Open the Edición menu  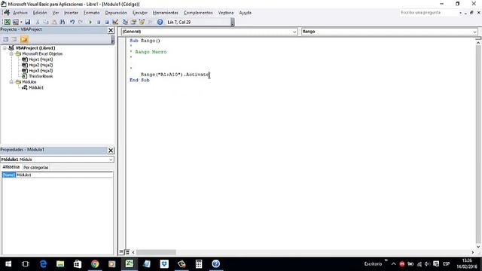pyautogui.click(x=40, y=13)
